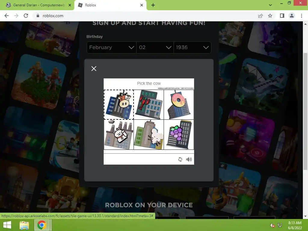Open the birthday year dropdown showing 1936

point(192,47)
